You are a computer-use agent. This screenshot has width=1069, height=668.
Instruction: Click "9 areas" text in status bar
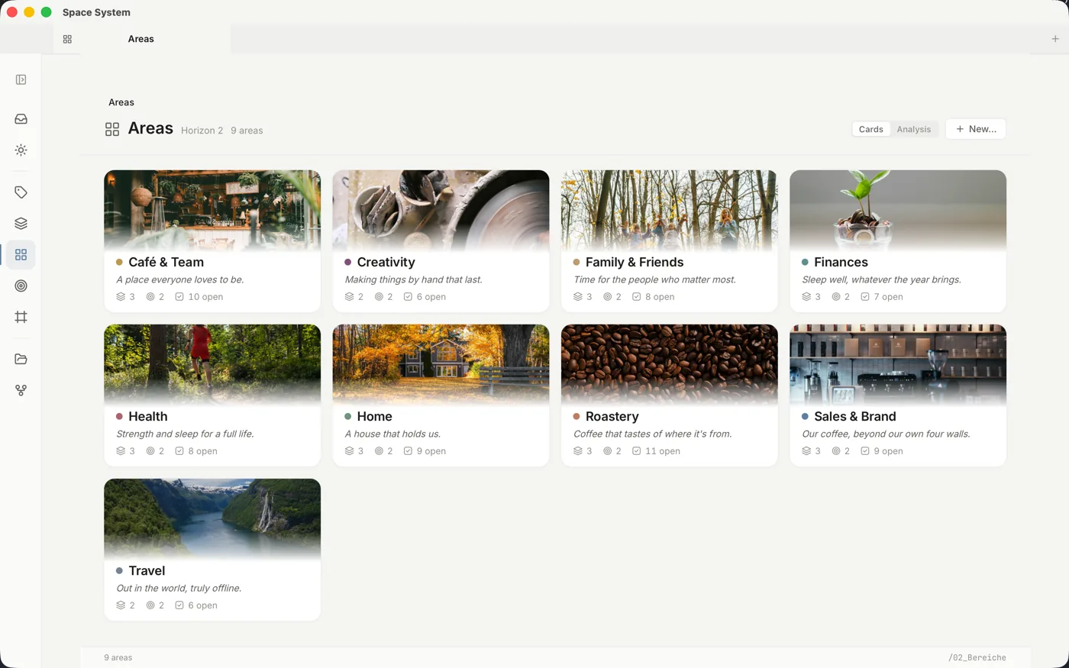point(118,657)
